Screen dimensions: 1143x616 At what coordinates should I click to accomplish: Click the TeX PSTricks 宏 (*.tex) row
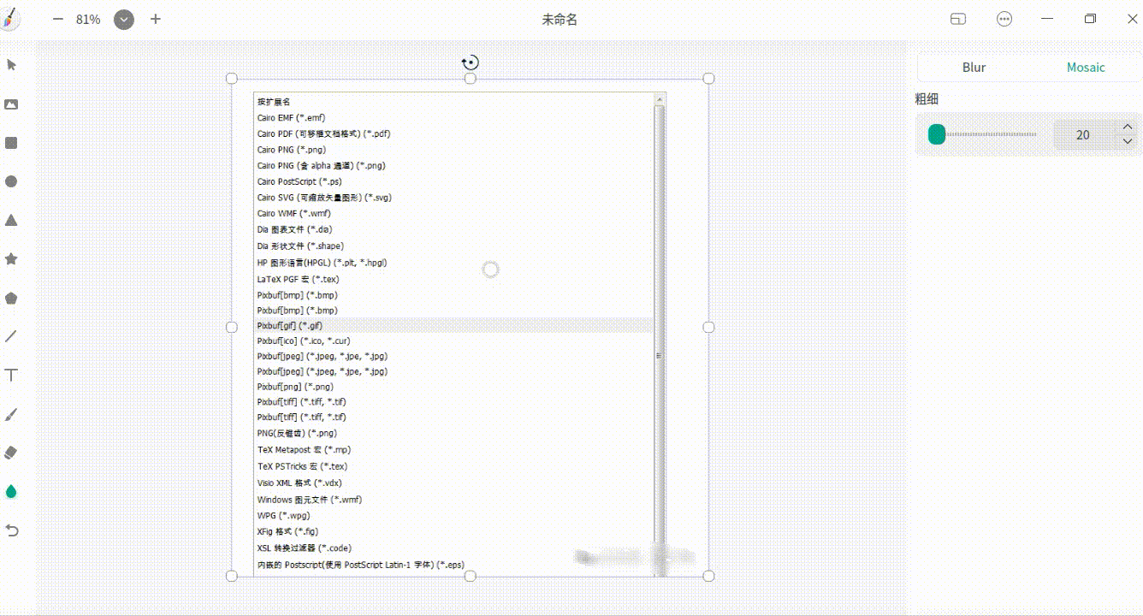click(x=454, y=466)
